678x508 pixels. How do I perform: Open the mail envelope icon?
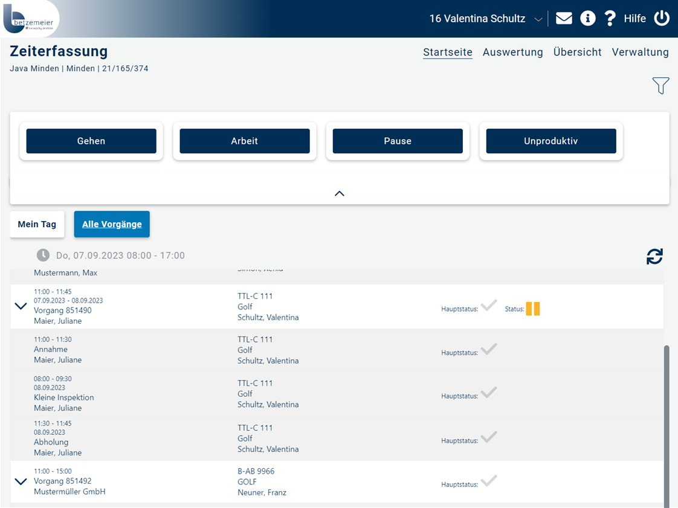(x=564, y=18)
